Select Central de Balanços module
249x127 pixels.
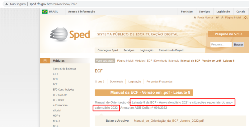point(65,69)
